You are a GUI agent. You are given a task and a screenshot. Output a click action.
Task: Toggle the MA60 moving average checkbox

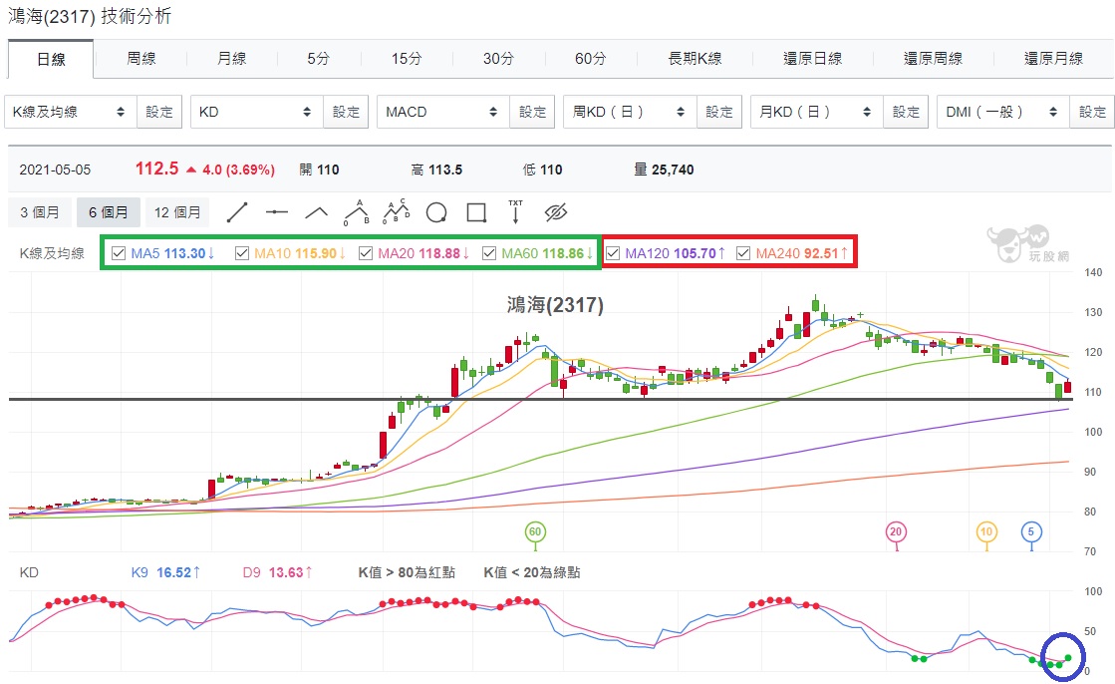[489, 253]
